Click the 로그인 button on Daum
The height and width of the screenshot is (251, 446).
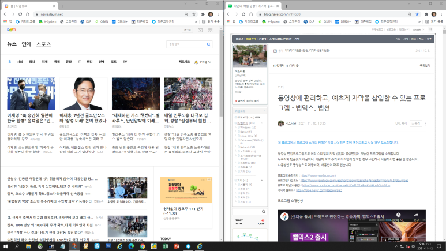pyautogui.click(x=187, y=30)
